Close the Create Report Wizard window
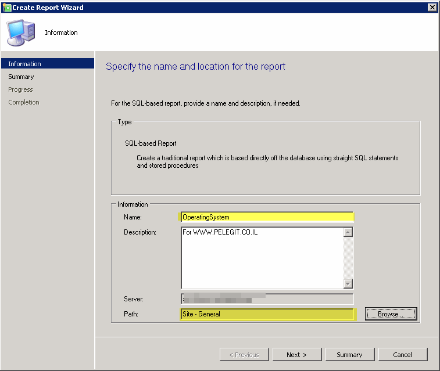This screenshot has width=440, height=371. click(432, 8)
